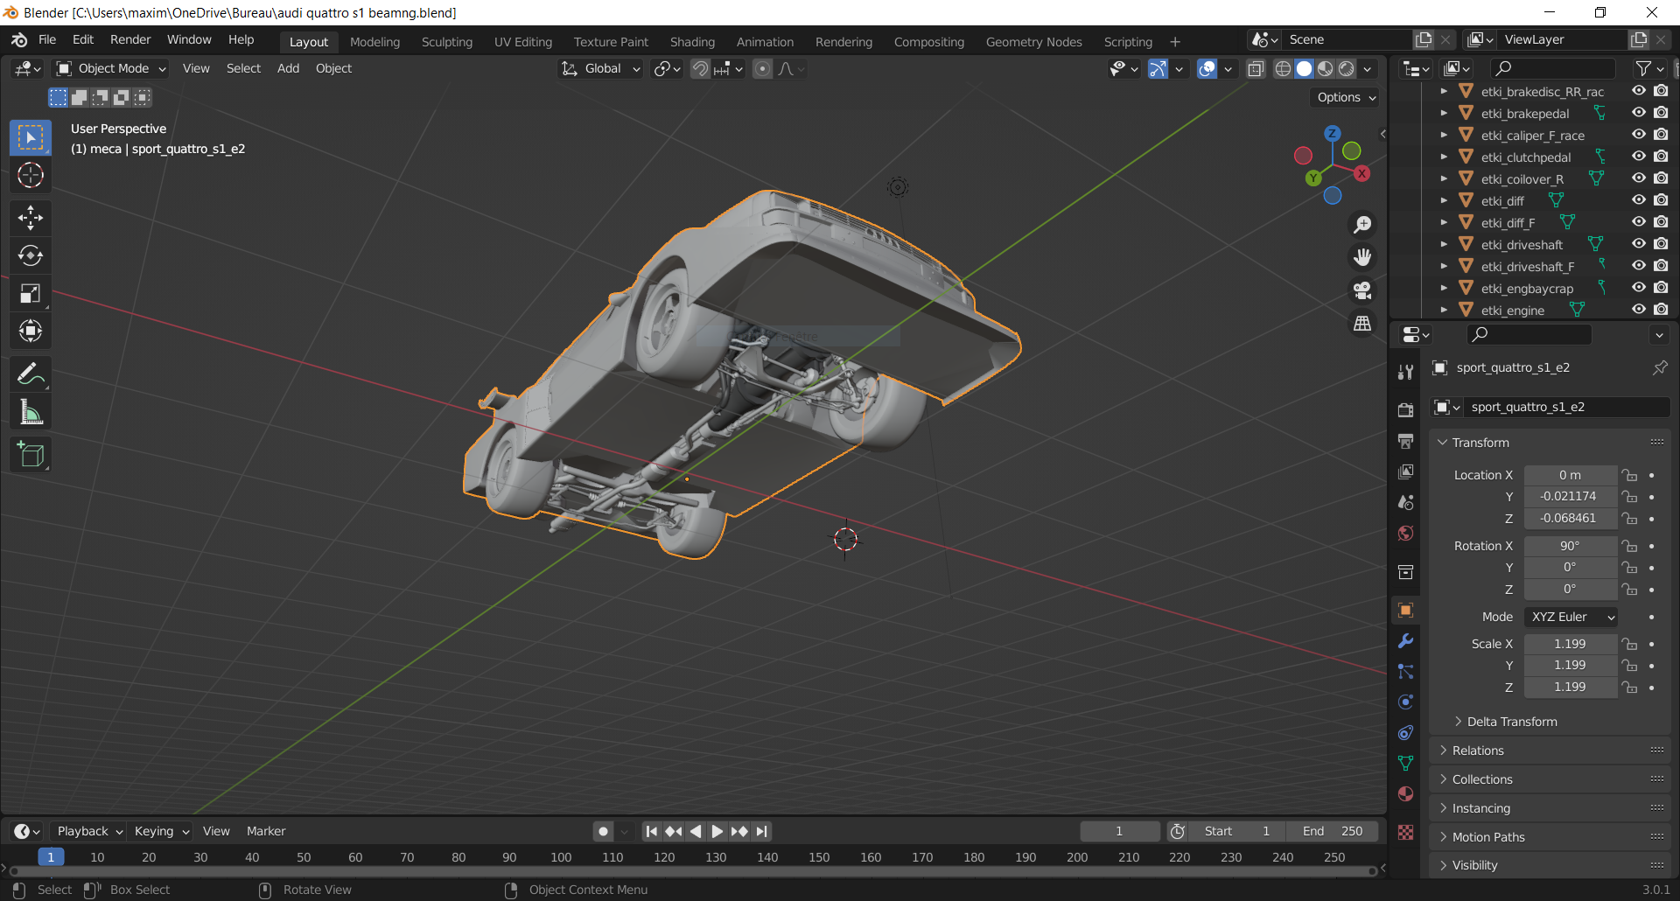
Task: Toggle X-ray display
Action: 1256,68
